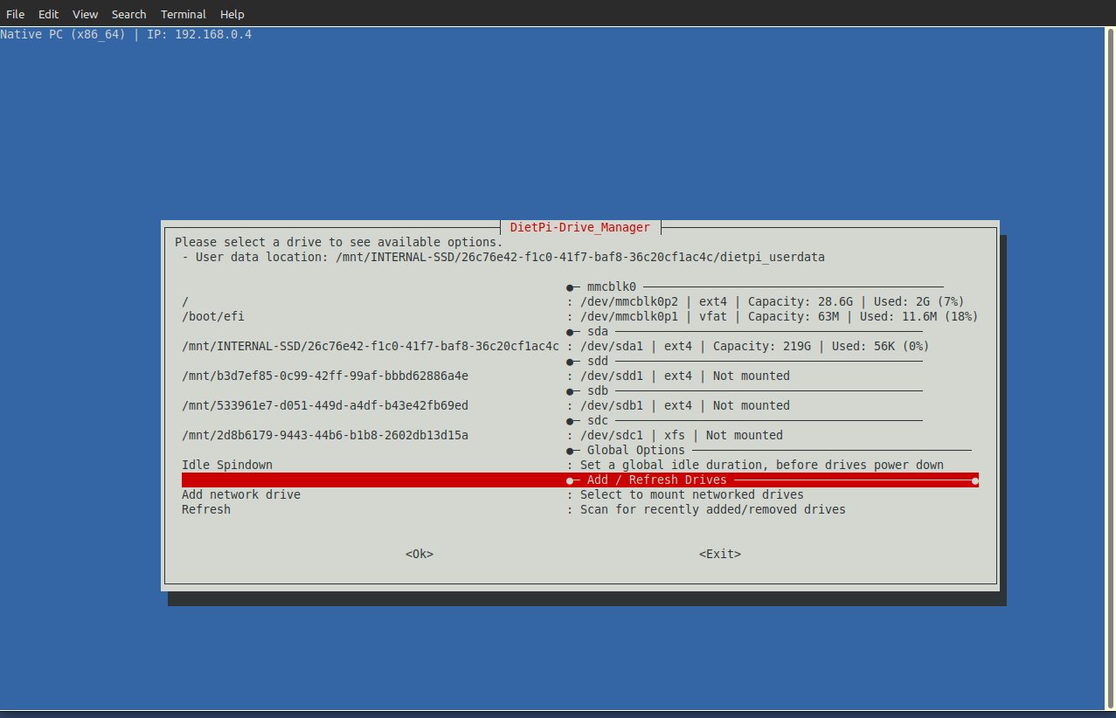
Task: Click Select to mount networked drives text
Action: 692,494
